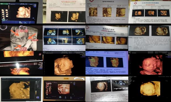171x102 pixels.
Task: Open the annotated grayscale face with red text
Action: [x=21, y=38]
